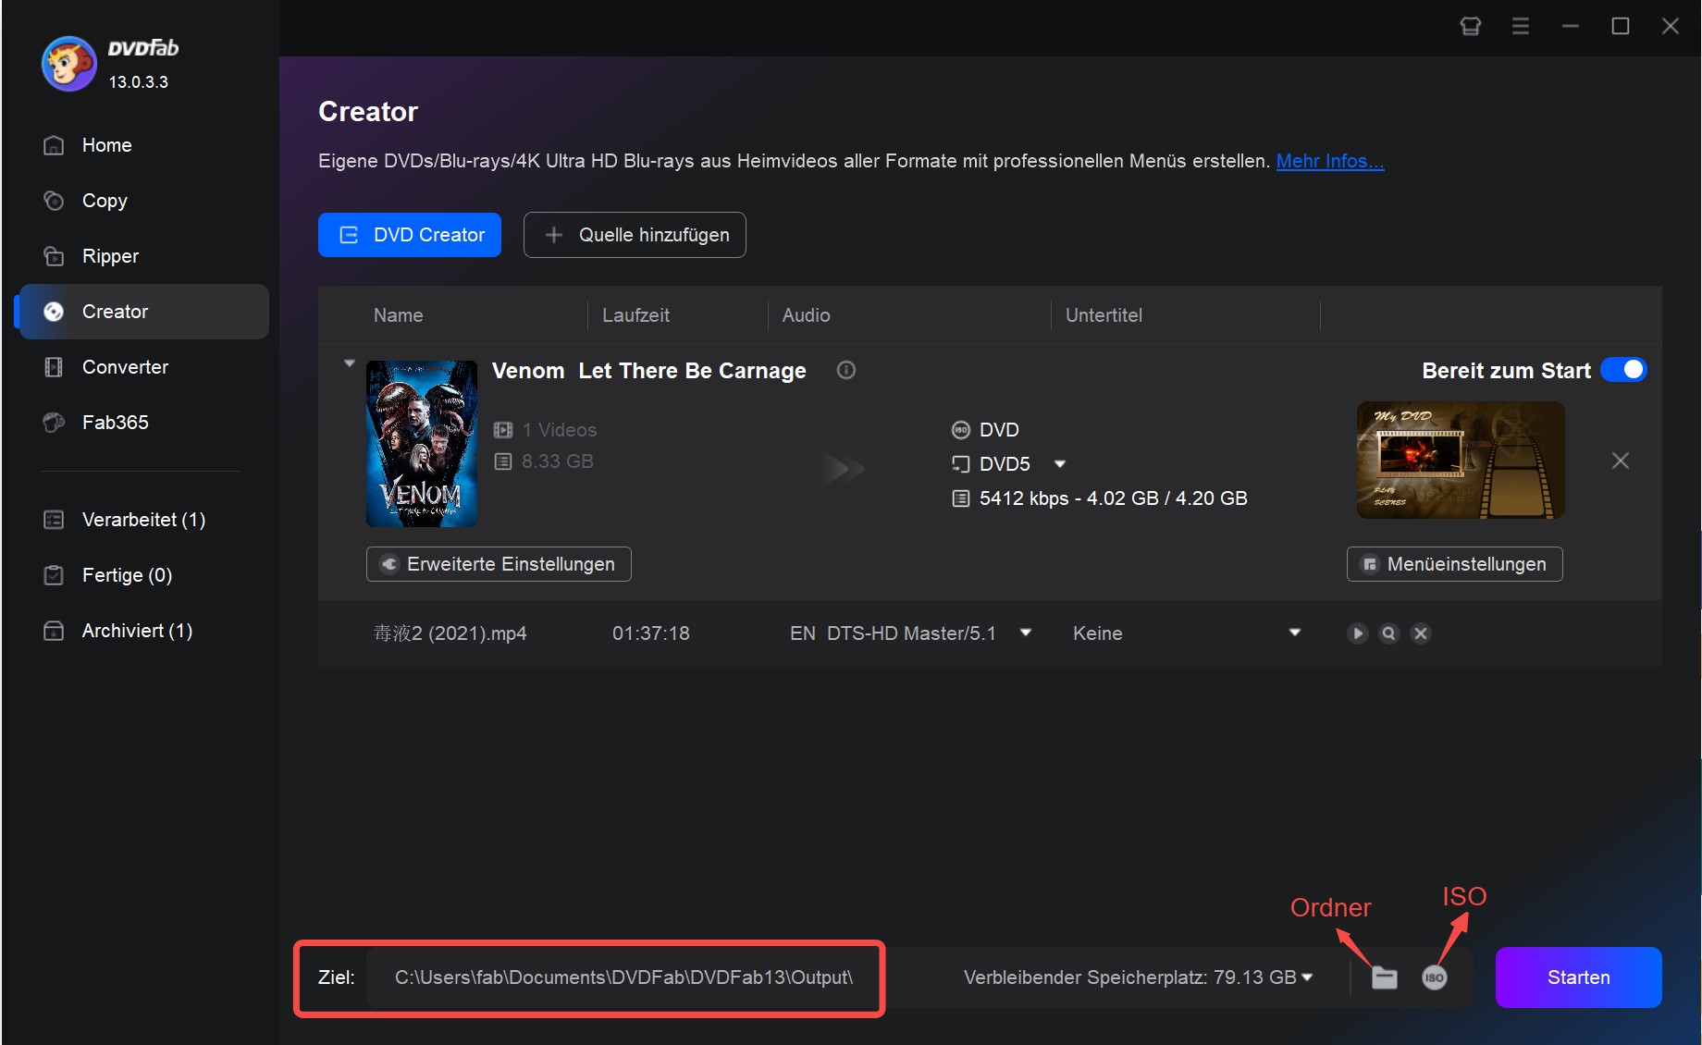Click the search icon in mp4 row
This screenshot has height=1045, width=1702.
[1388, 633]
